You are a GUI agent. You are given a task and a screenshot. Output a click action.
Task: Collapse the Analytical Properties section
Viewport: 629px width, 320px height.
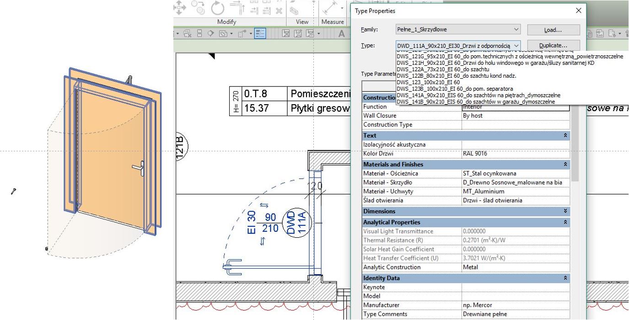coord(565,222)
